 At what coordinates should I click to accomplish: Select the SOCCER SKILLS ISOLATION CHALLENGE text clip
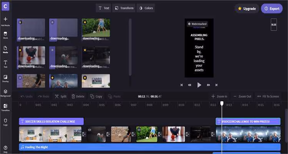tap(51, 122)
